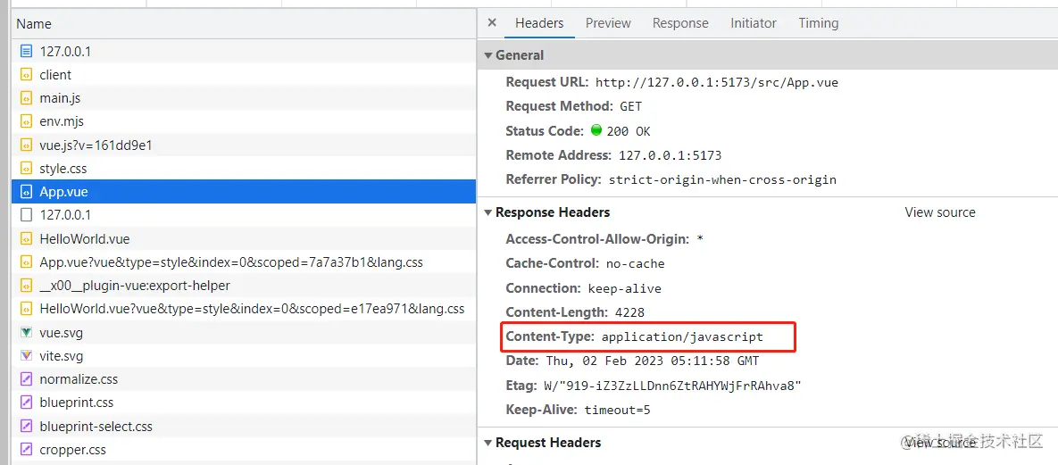Click the icon beside style.css

click(26, 169)
